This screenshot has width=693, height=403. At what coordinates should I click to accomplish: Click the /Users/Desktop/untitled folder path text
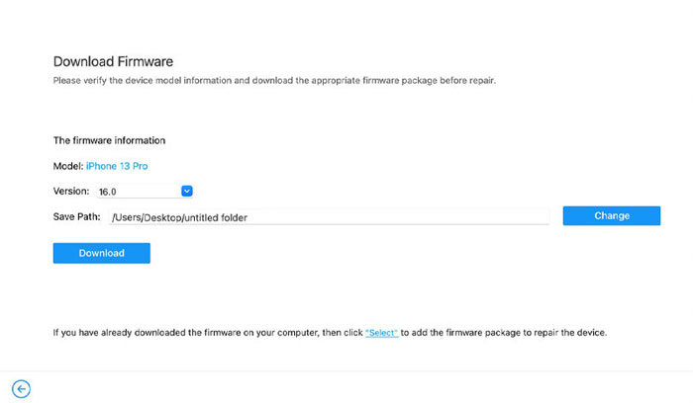[x=179, y=217]
